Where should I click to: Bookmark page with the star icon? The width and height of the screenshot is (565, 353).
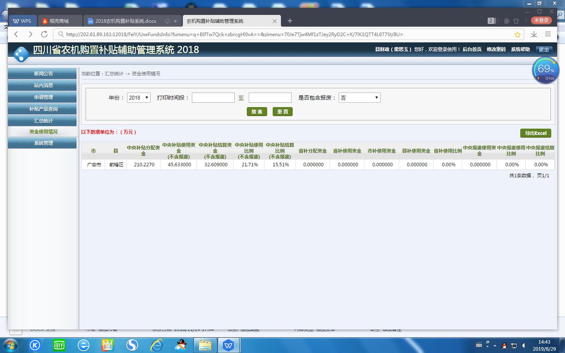(518, 35)
